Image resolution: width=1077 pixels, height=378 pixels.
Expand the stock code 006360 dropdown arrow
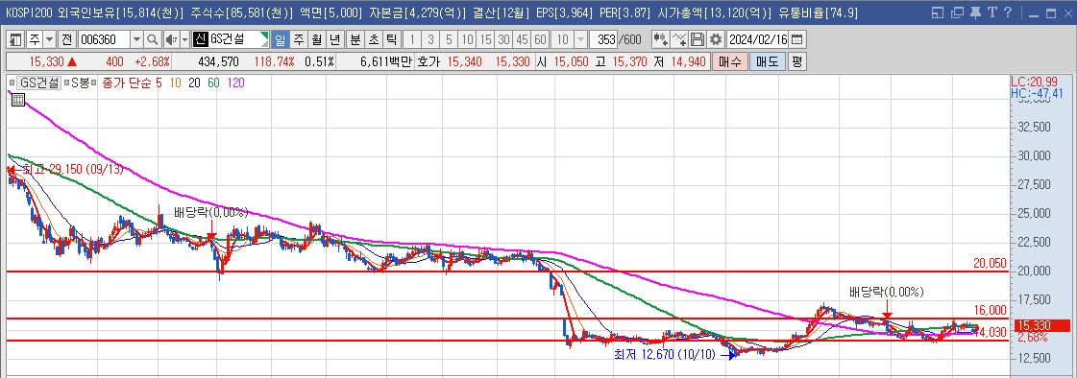[136, 39]
